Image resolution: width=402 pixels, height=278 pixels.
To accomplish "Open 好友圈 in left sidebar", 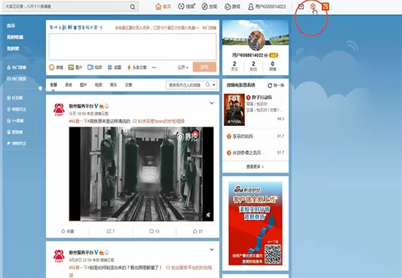I will pos(15,98).
